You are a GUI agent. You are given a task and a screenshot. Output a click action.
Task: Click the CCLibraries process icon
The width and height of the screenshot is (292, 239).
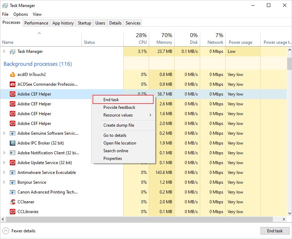[x=13, y=212]
